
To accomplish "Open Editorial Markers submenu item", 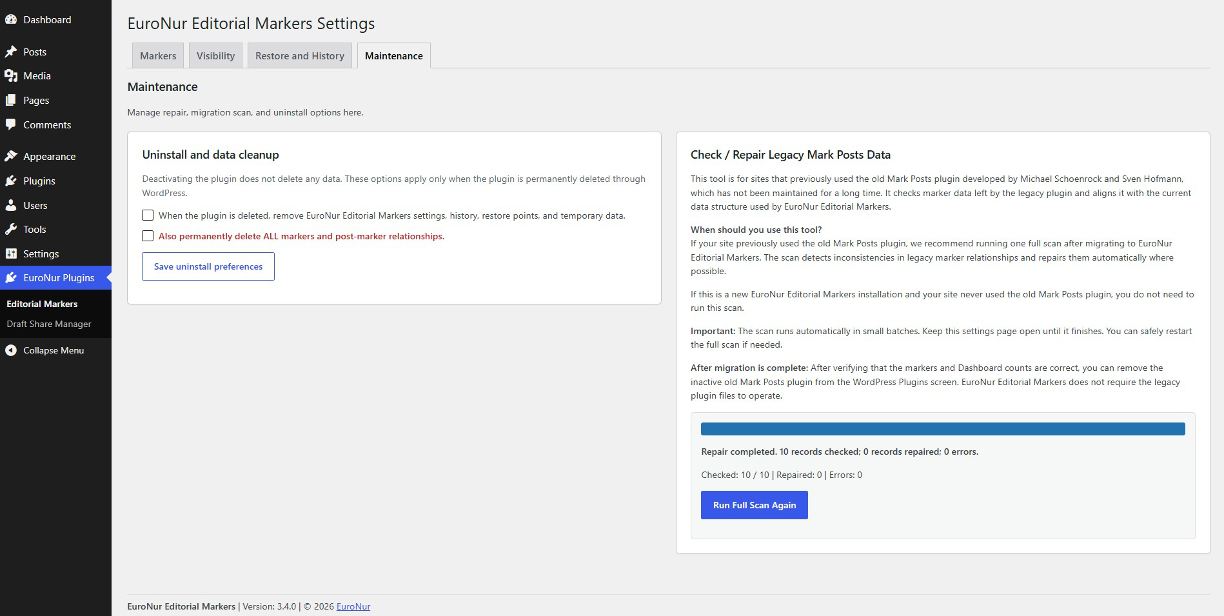I will point(42,304).
